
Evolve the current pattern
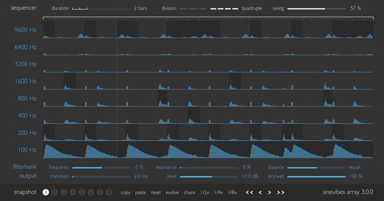tap(172, 192)
